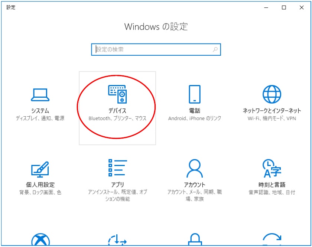312x247 pixels.
Task: Open the Personalization monitor-and-pen icon
Action: [40, 169]
